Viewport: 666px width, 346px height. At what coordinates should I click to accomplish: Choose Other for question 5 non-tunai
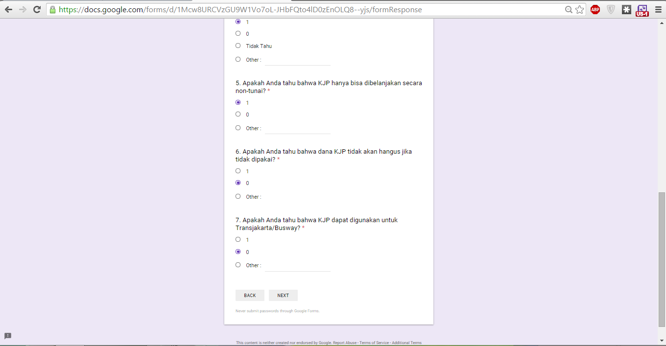coord(238,128)
